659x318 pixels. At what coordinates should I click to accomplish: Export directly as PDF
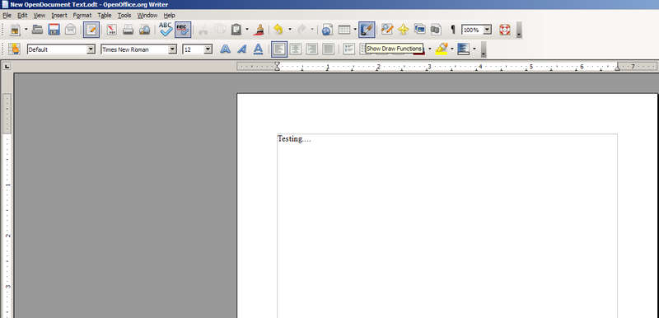coord(112,30)
